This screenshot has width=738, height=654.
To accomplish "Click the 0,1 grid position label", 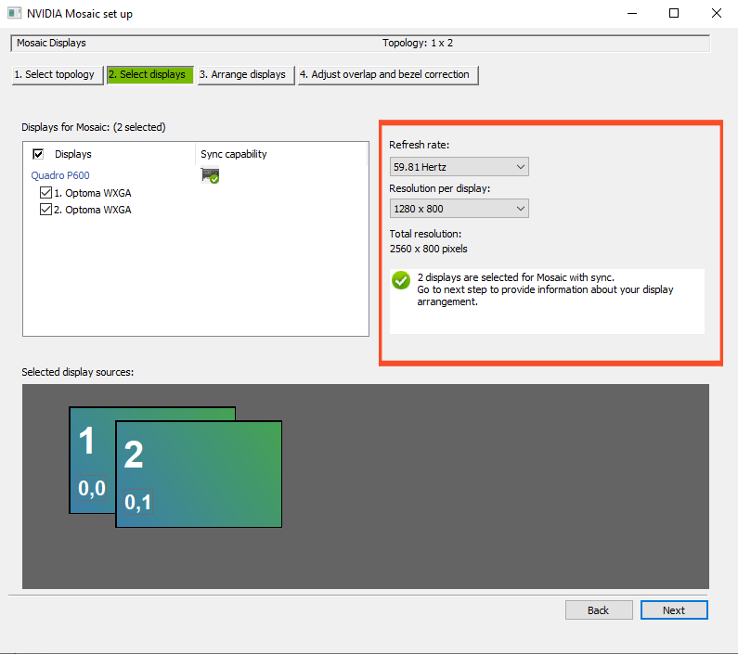I will [x=138, y=502].
